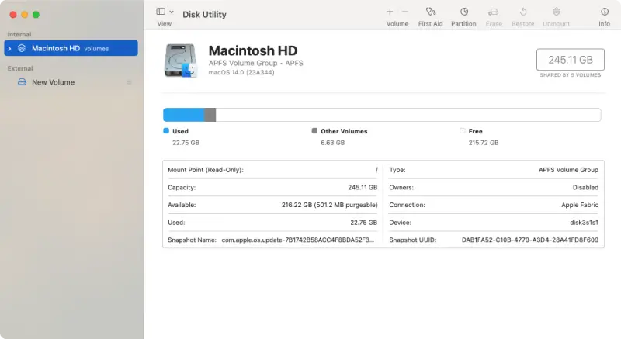Image resolution: width=621 pixels, height=339 pixels.
Task: Click the Macintosh HD layered volumes icon
Action: click(x=22, y=48)
